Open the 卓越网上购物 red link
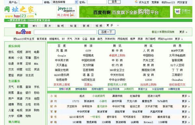Screen dimensions: 195x125 click(x=117, y=56)
